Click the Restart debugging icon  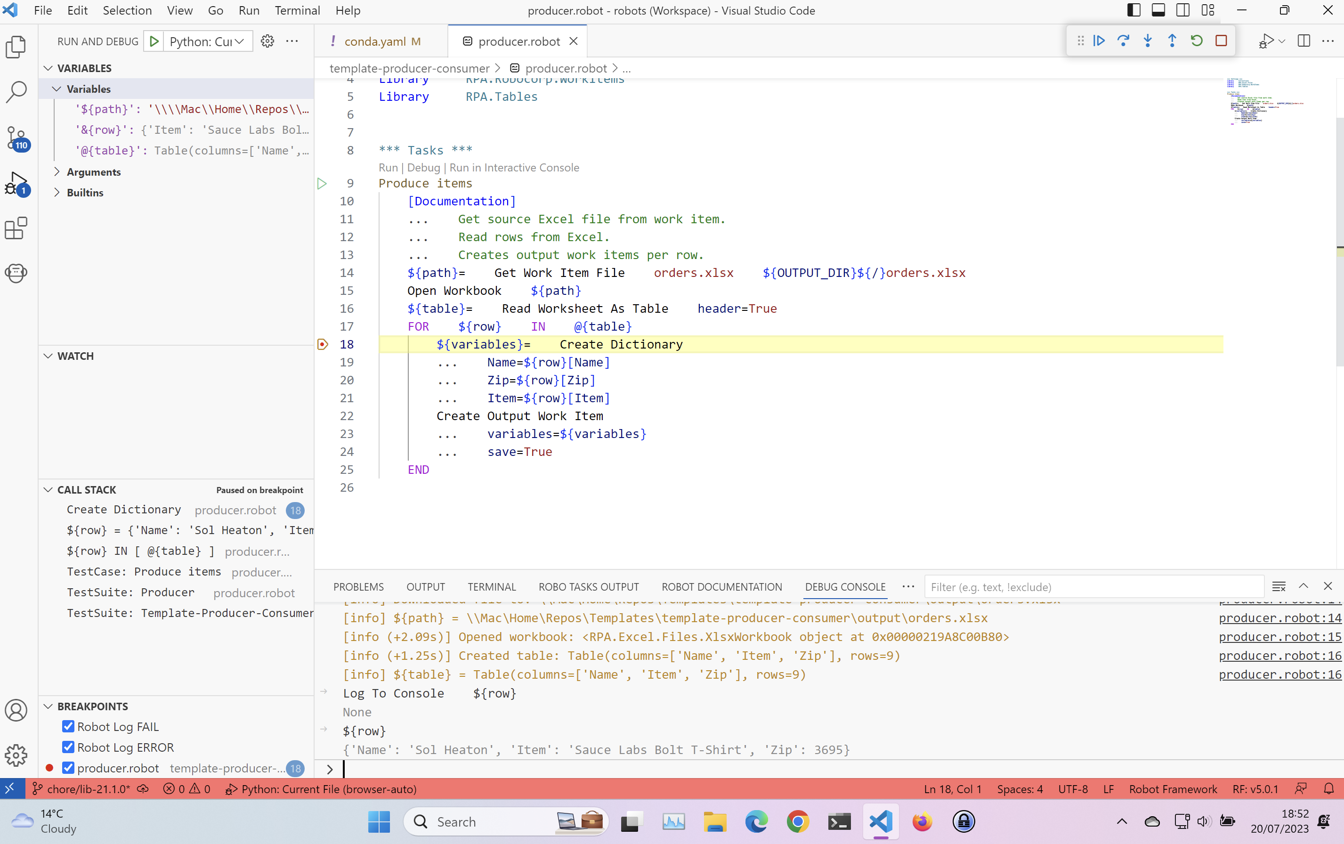(x=1196, y=41)
